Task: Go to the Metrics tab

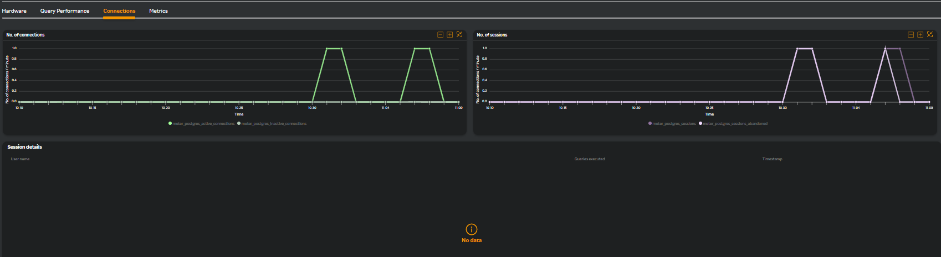Action: click(158, 11)
